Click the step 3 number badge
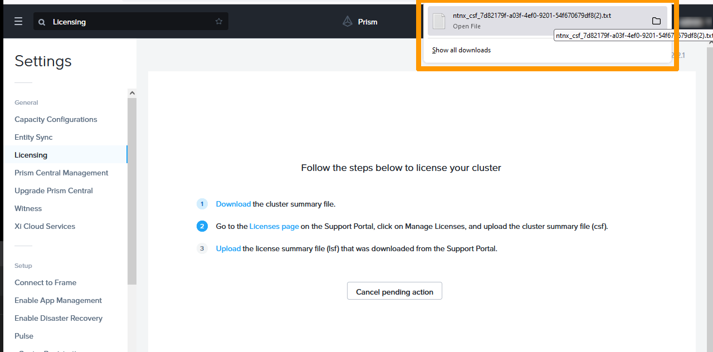713x352 pixels. 202,248
